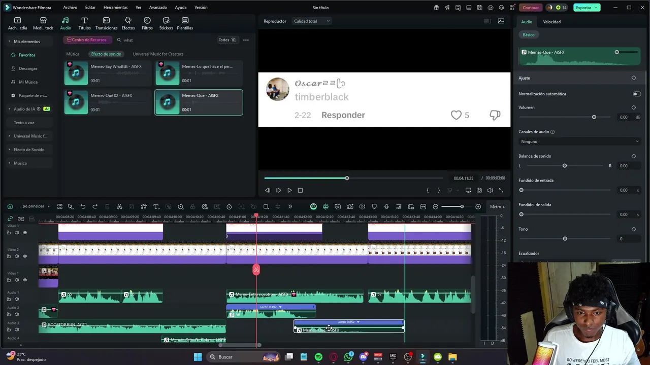The height and width of the screenshot is (365, 650).
Task: Open the Calidad total dropdown
Action: 312,21
